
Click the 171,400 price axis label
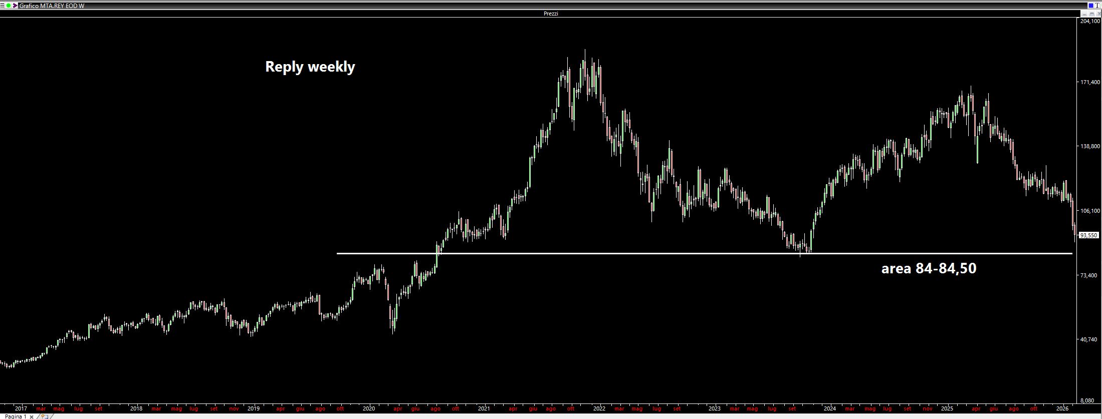tap(1090, 82)
